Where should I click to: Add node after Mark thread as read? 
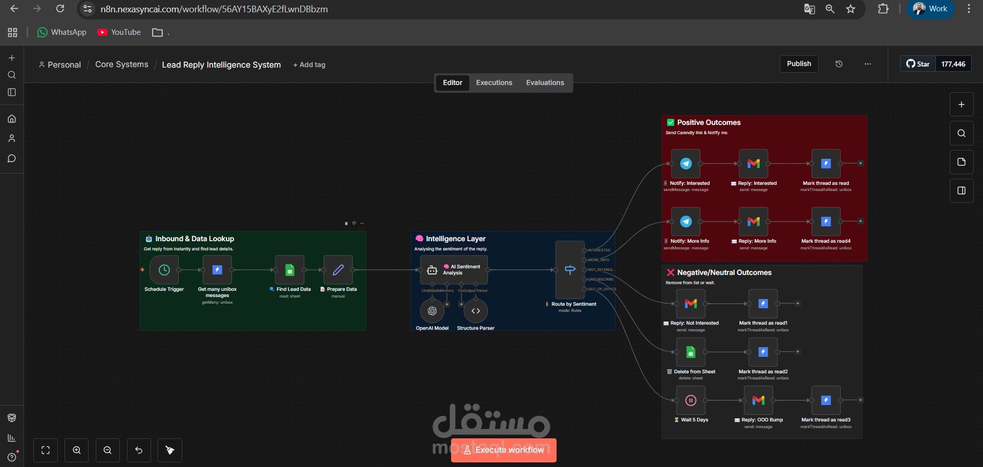tap(861, 163)
